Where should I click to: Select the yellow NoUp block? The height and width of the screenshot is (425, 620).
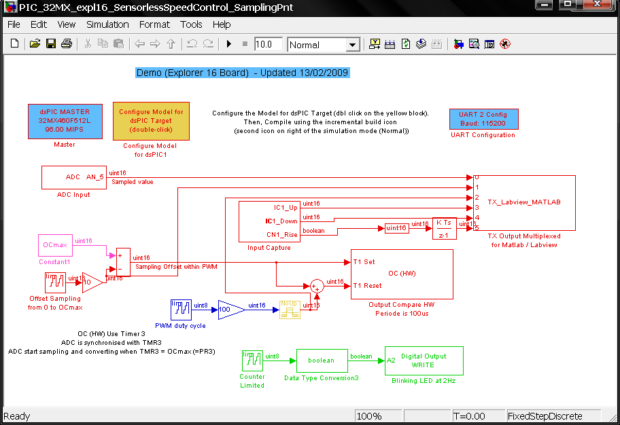click(290, 310)
